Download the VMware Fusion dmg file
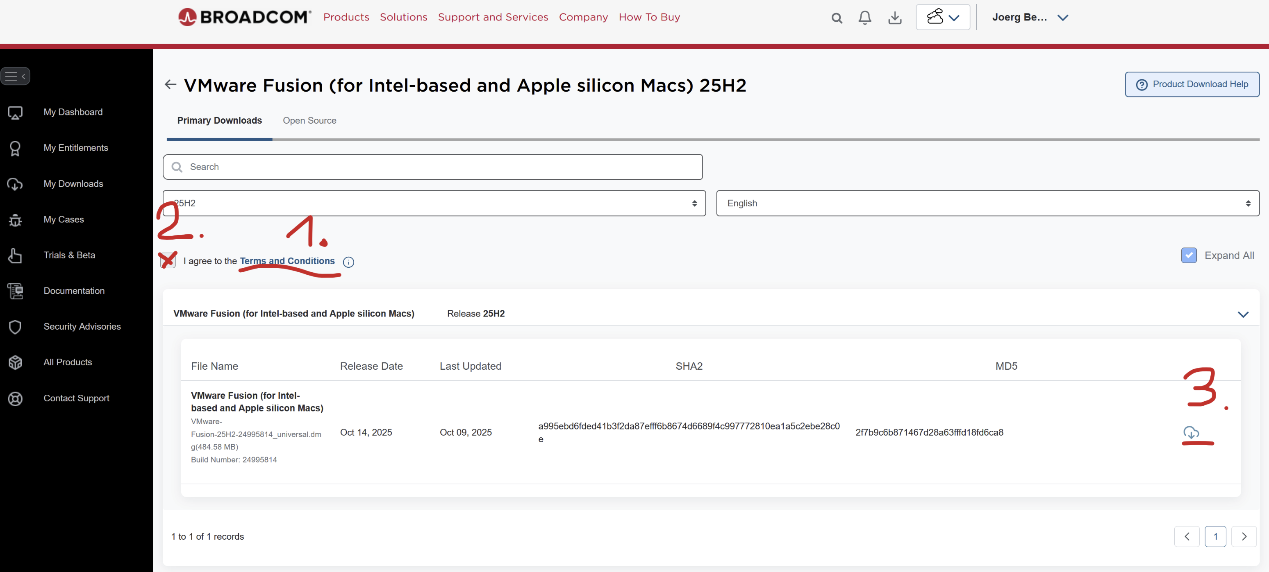 point(1191,432)
